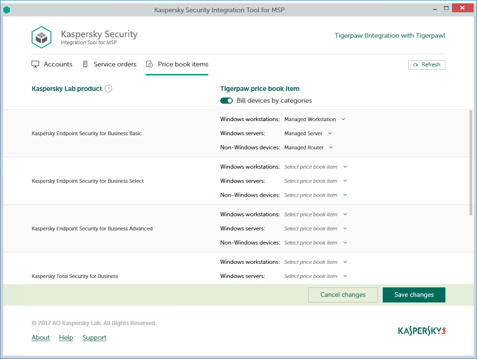Click the vertical scrollbar of product list
477x359 pixels.
click(x=471, y=163)
